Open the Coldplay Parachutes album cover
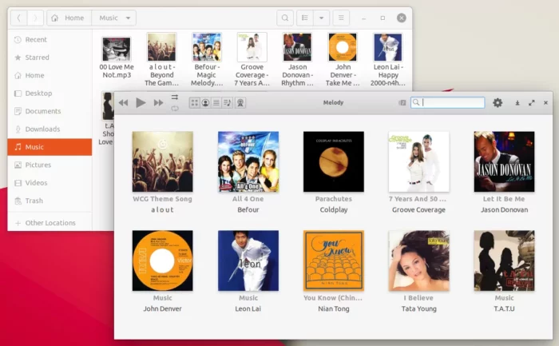559x346 pixels. click(334, 161)
